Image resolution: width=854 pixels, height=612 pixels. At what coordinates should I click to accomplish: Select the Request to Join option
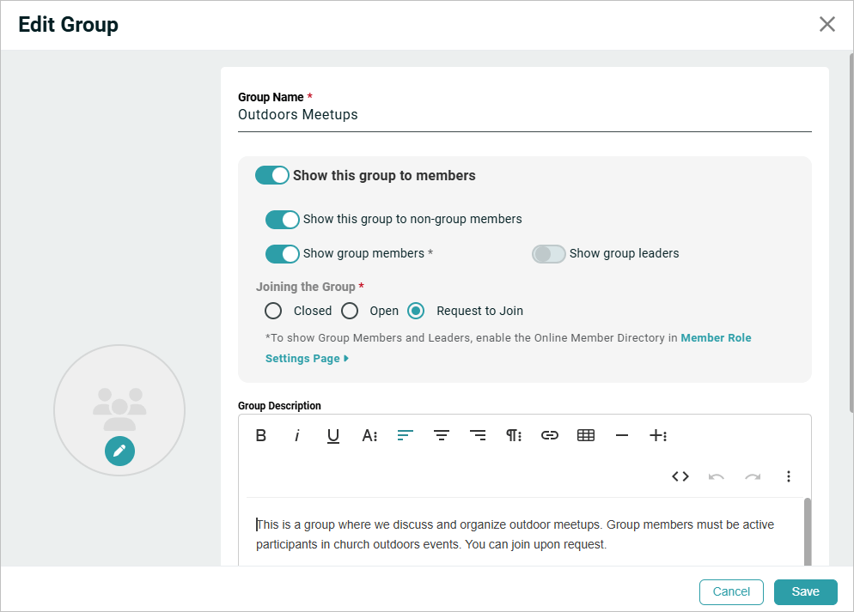point(416,311)
